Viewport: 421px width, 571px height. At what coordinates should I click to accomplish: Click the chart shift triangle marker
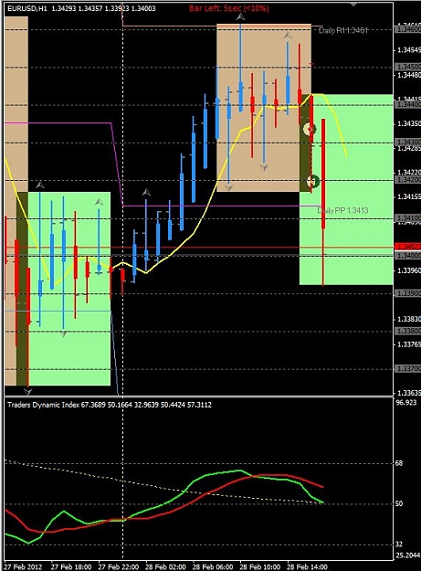353,5
